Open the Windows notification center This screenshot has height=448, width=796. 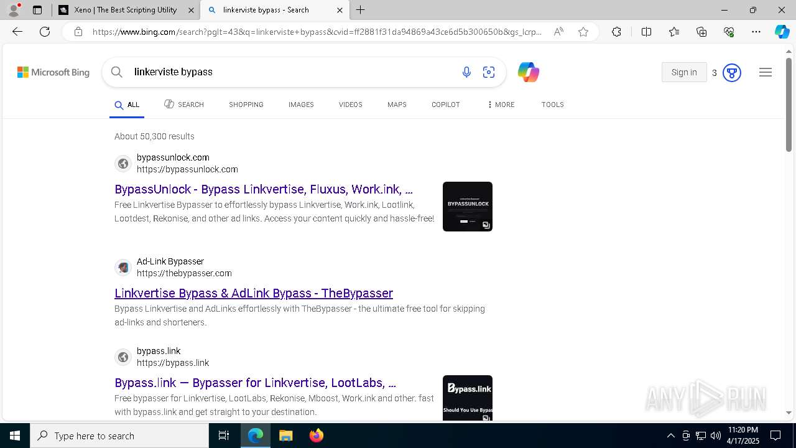coord(775,436)
